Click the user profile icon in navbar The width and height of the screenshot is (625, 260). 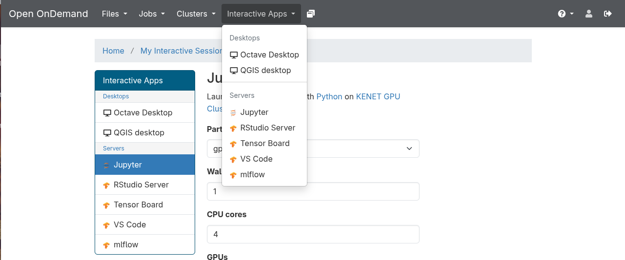pos(589,14)
